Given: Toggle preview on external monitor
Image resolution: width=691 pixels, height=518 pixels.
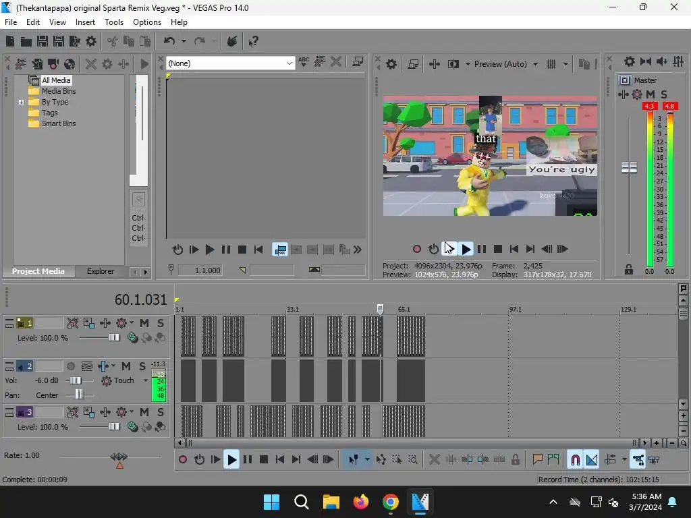Looking at the screenshot, I should (413, 64).
